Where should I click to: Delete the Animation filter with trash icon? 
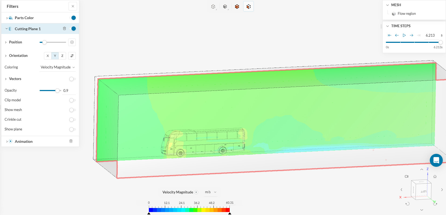(x=71, y=141)
